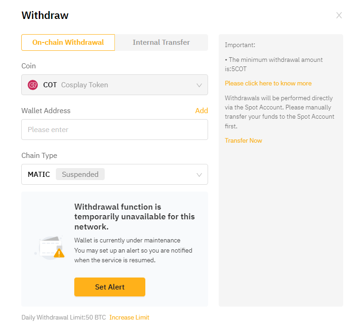Click the 'temporarily unavailable' heading text
This screenshot has height=332, width=364.
(134, 217)
